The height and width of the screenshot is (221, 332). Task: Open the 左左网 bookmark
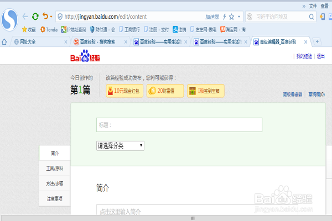pos(203,30)
